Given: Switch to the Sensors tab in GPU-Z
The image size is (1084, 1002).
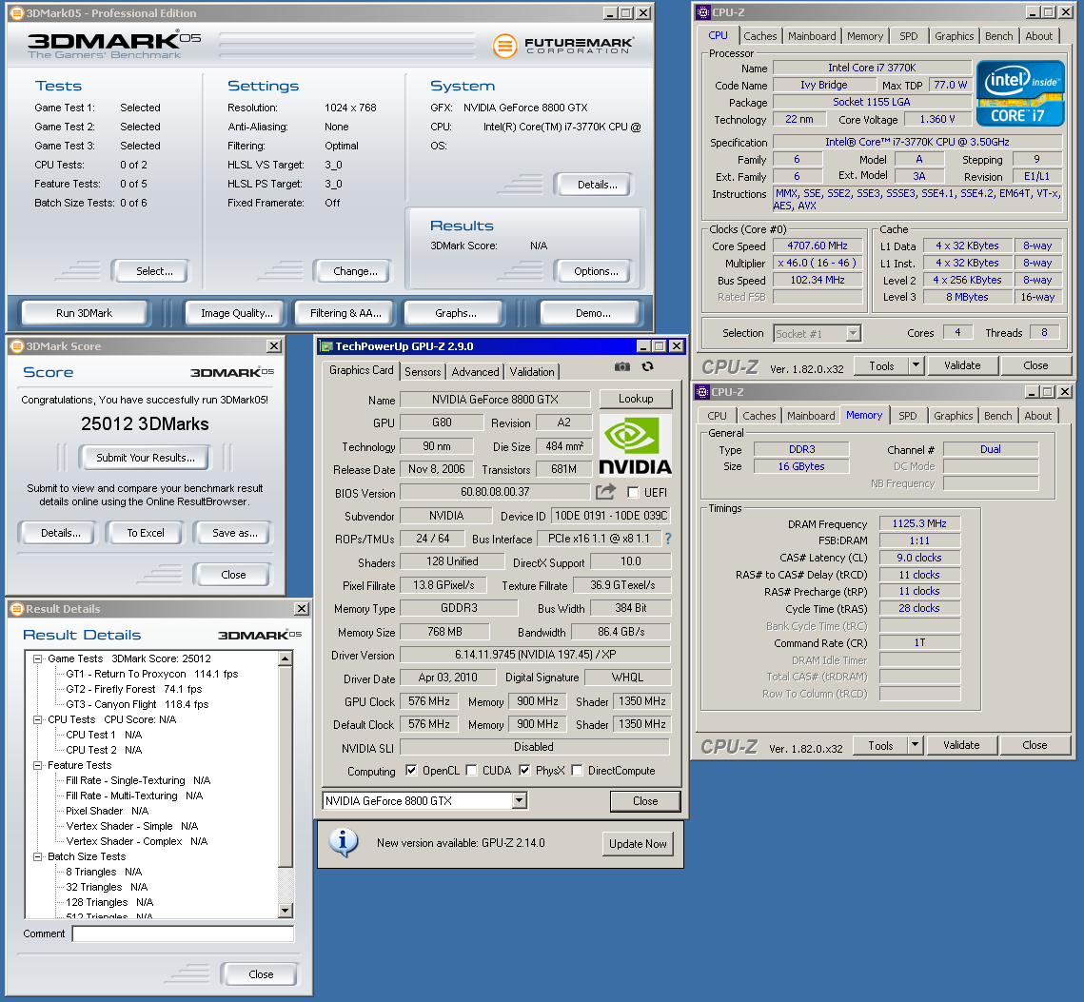Looking at the screenshot, I should (423, 372).
